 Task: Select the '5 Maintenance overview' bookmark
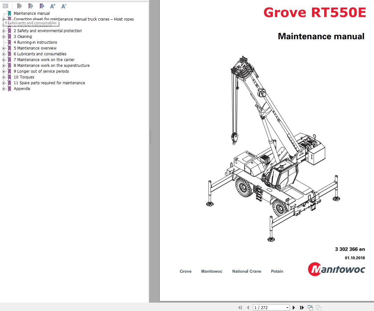[x=35, y=48]
